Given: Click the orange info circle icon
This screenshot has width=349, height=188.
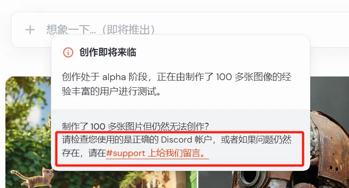Looking at the screenshot, I should (68, 53).
